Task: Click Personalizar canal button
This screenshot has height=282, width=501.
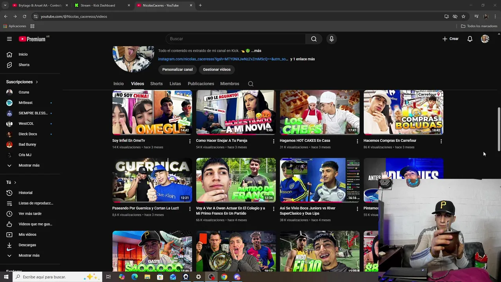Action: pyautogui.click(x=178, y=69)
